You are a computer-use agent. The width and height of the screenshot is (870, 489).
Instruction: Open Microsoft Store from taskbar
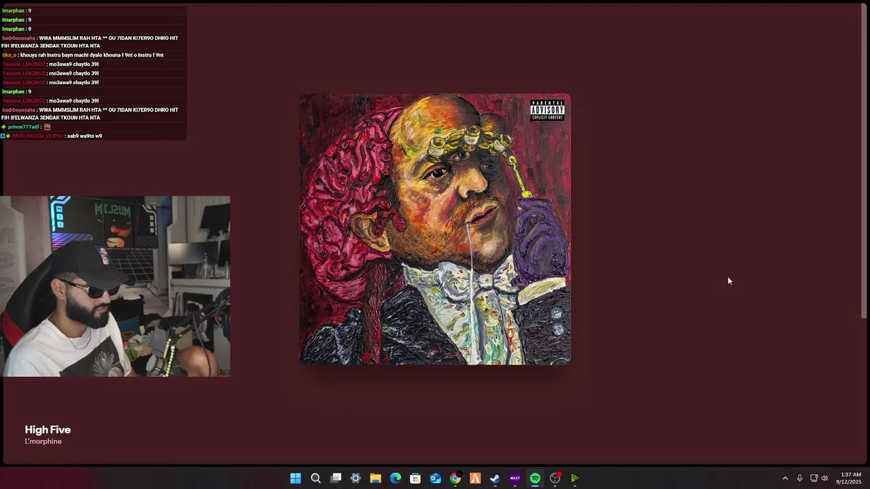[415, 478]
